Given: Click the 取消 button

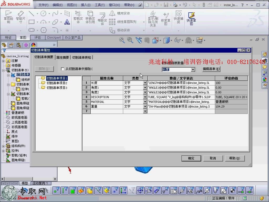Looking at the screenshot, I should (213, 158).
